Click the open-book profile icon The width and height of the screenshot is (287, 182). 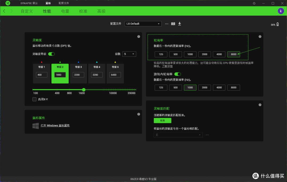click(173, 24)
